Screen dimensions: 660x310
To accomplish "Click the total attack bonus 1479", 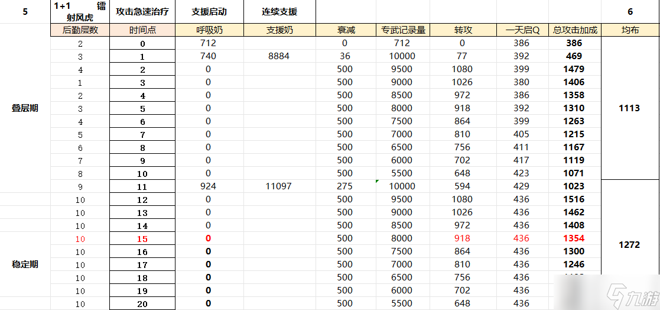I will tap(574, 69).
